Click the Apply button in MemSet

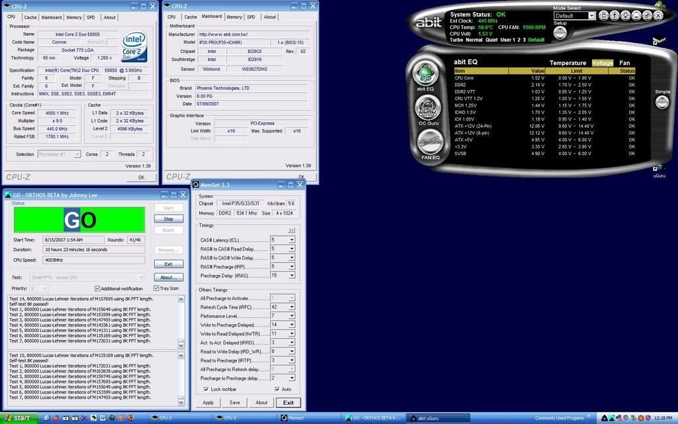click(209, 402)
